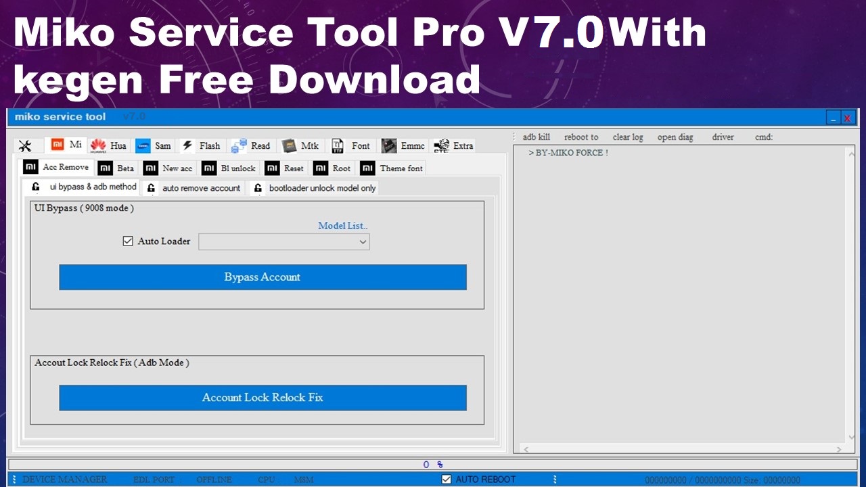Click the Account Lock Relock Fix button

tap(263, 398)
